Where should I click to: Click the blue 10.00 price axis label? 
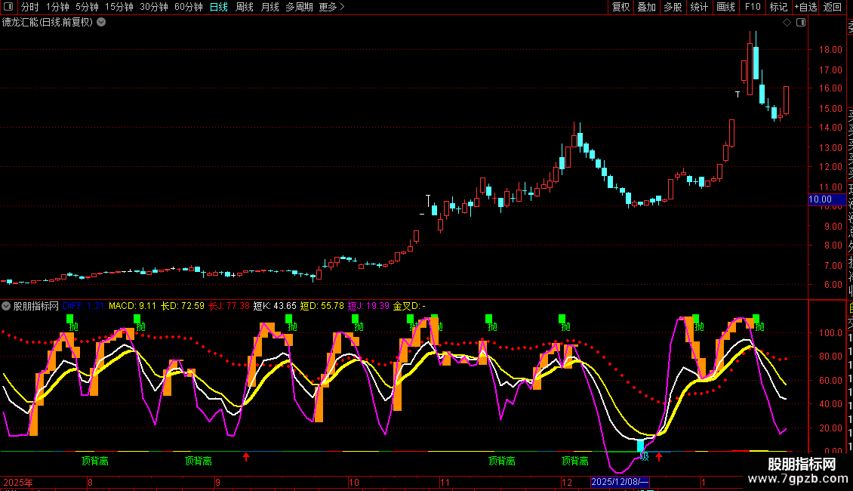click(x=820, y=199)
